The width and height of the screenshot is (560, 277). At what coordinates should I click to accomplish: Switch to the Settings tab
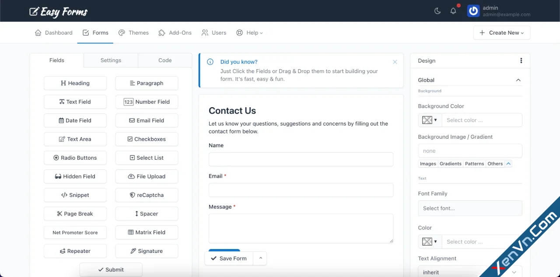[x=111, y=60]
